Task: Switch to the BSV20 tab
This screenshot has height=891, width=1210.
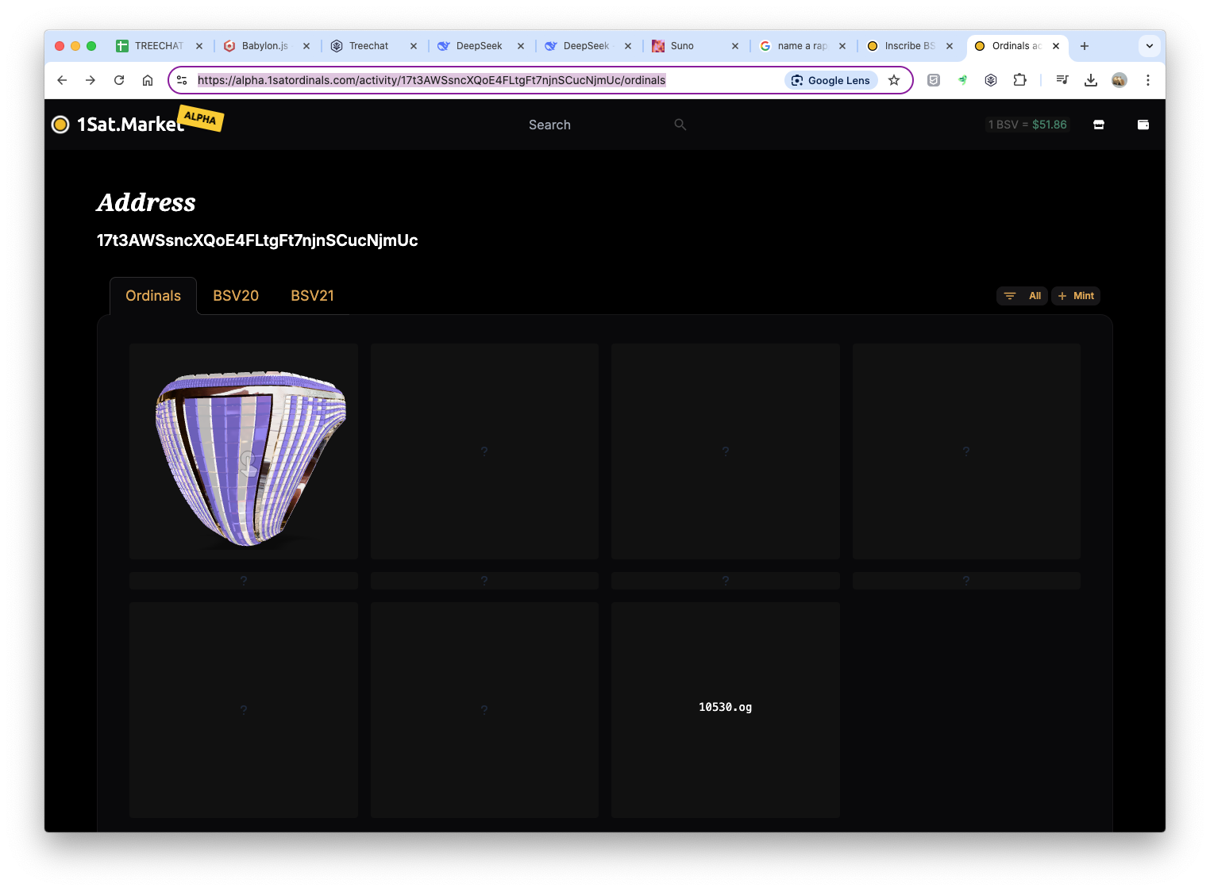Action: (x=236, y=296)
